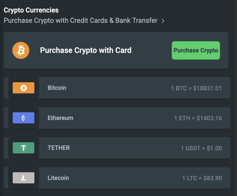Expand chevron next to Bank Transfer text

[163, 21]
